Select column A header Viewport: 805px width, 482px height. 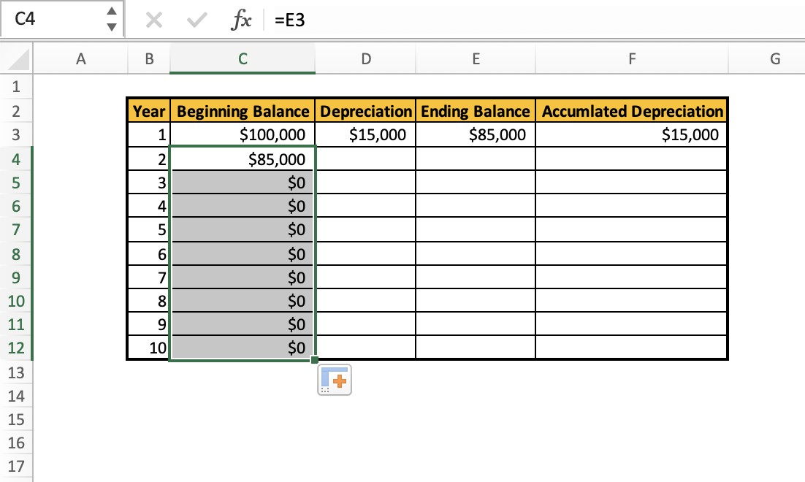click(x=81, y=60)
